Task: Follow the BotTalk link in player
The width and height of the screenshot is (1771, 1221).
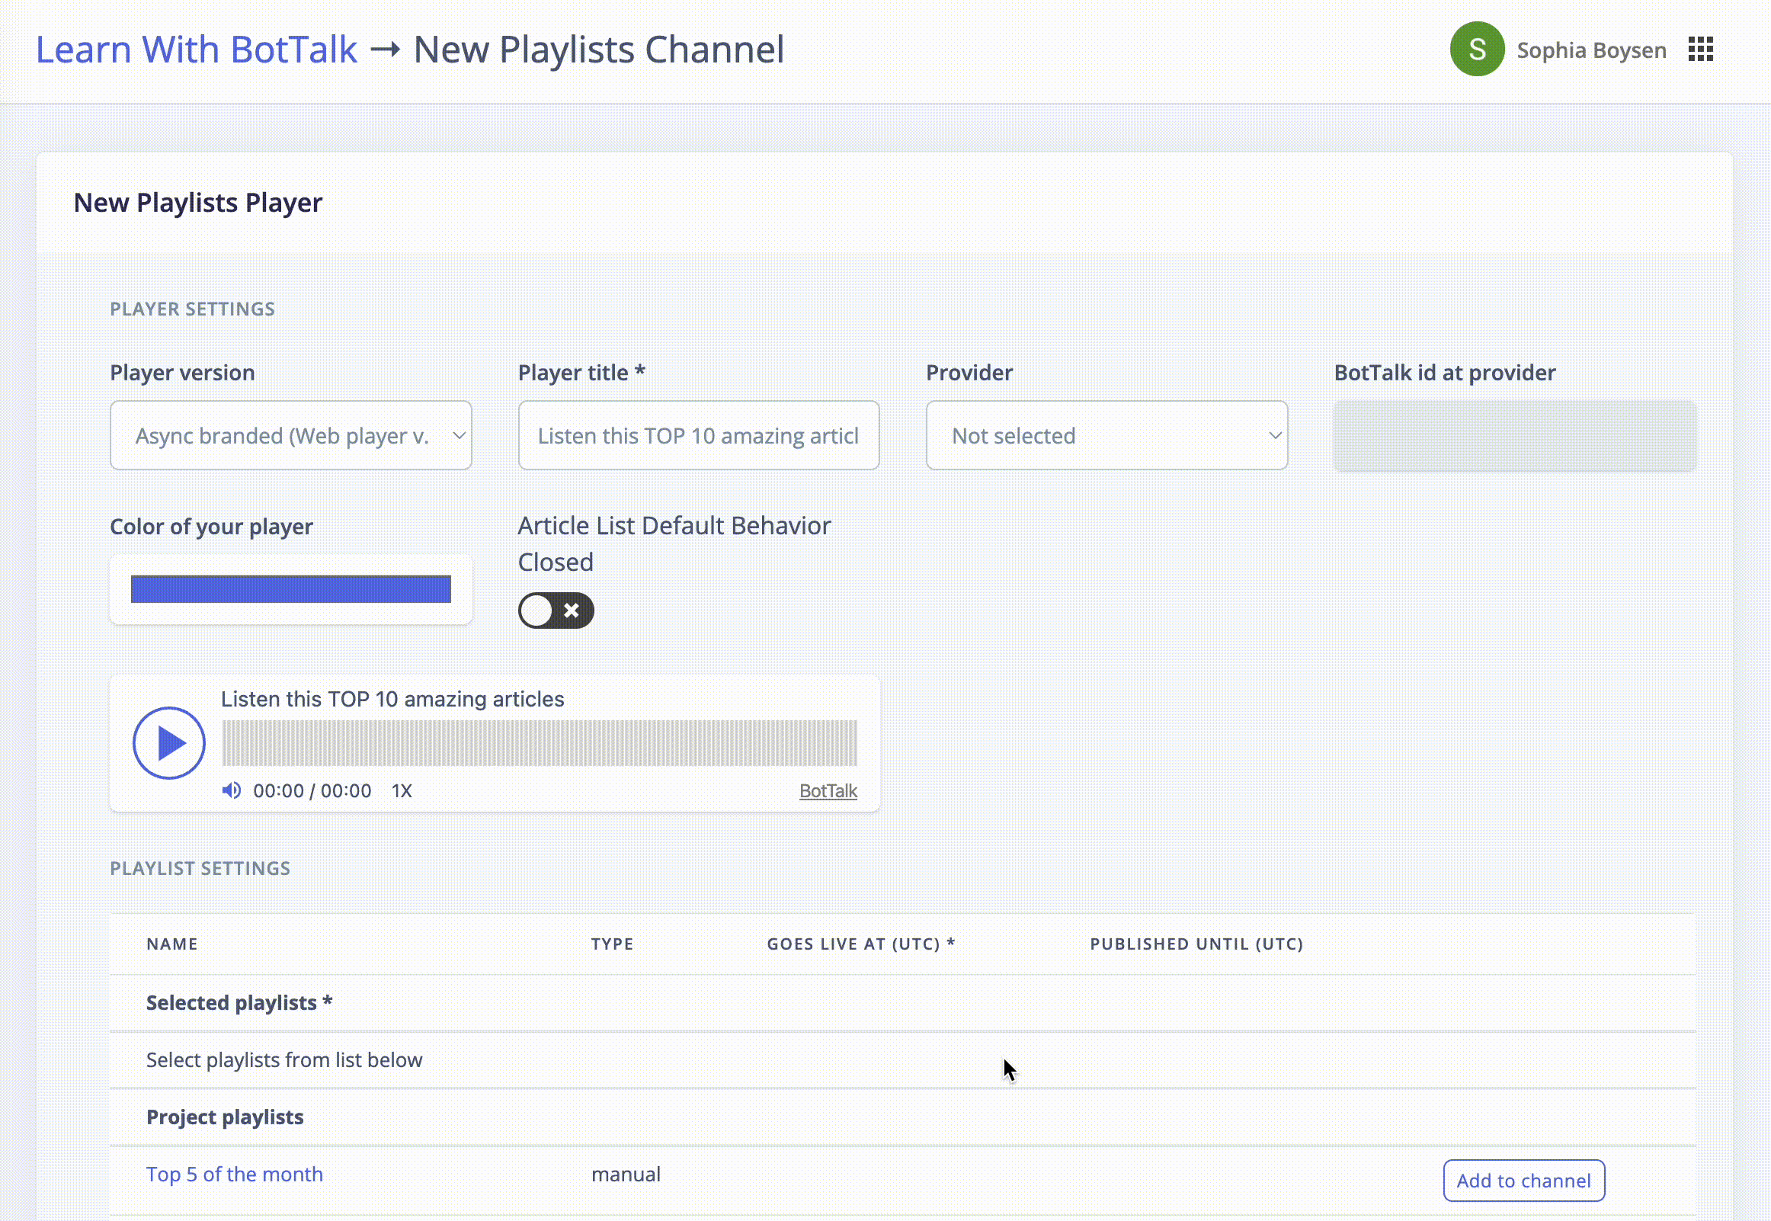Action: [828, 791]
